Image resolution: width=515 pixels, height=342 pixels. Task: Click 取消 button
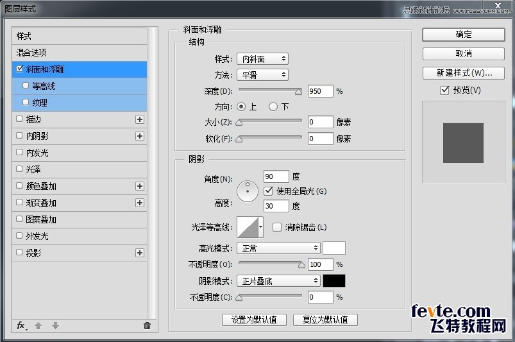tap(464, 53)
